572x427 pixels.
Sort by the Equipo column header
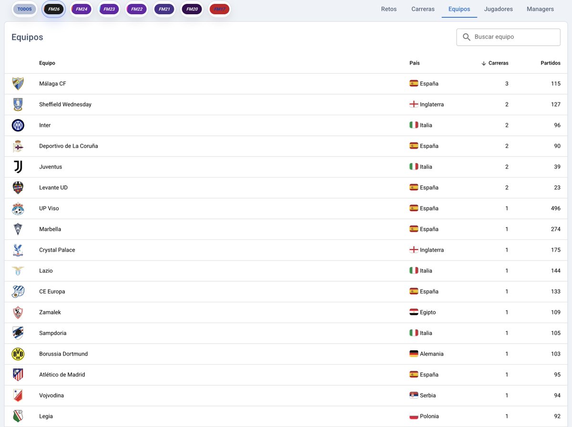(47, 63)
